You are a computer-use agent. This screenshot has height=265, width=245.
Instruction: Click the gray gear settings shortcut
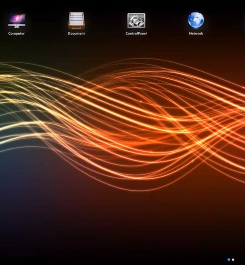pos(136,20)
